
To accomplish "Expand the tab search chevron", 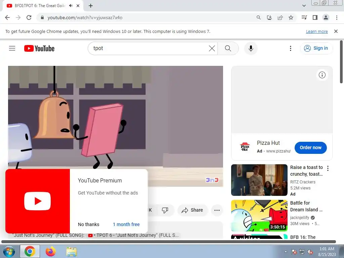I will 304,6.
